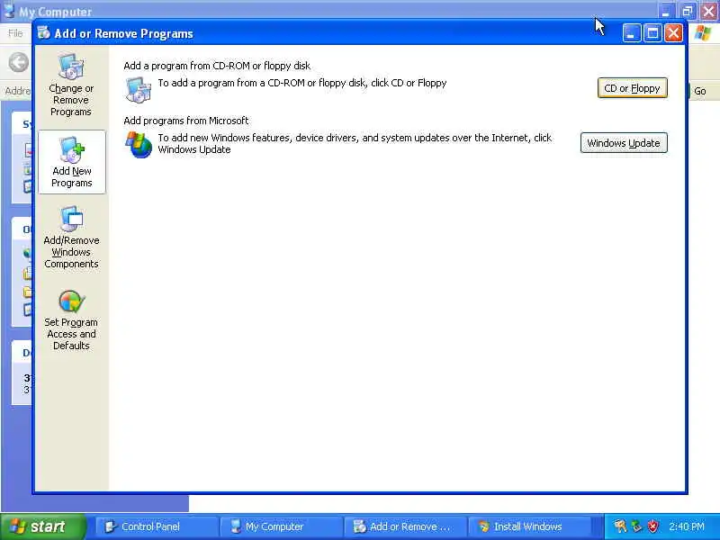Click Back arrow in My Computer window

[x=18, y=62]
